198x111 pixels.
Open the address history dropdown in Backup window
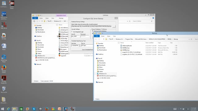pyautogui.click(x=189, y=39)
